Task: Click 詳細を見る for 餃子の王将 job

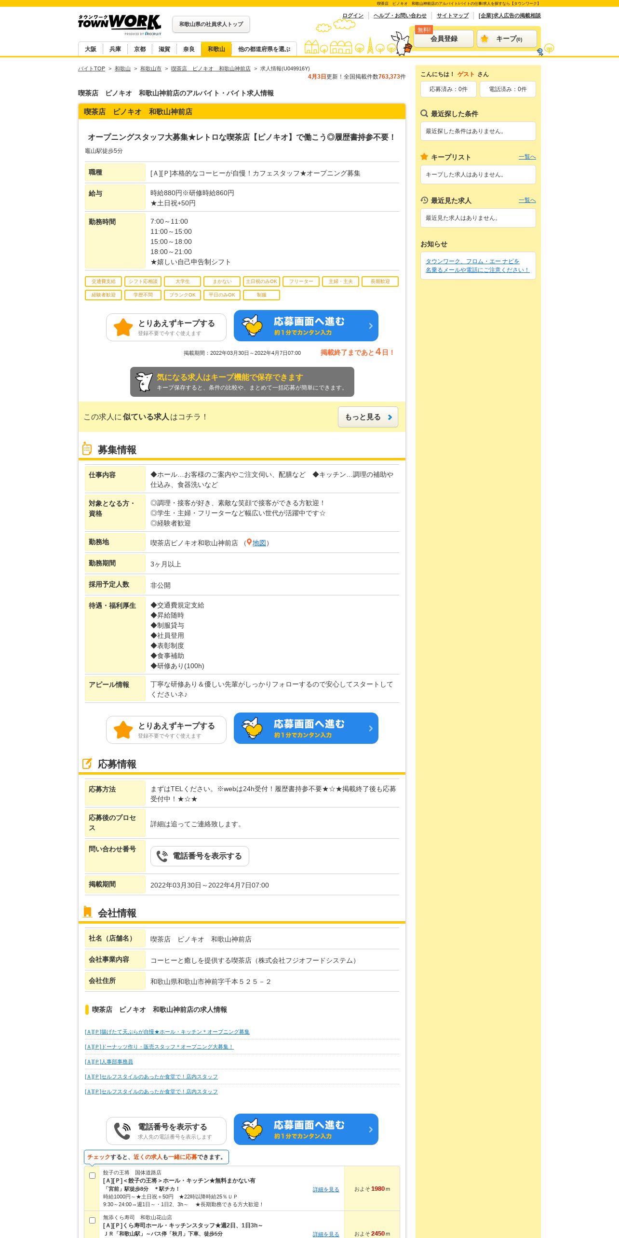Action: tap(326, 1189)
